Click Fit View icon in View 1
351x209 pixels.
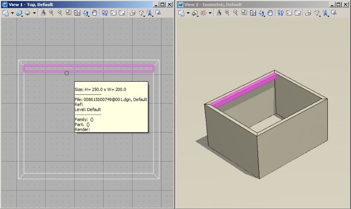tap(77, 13)
